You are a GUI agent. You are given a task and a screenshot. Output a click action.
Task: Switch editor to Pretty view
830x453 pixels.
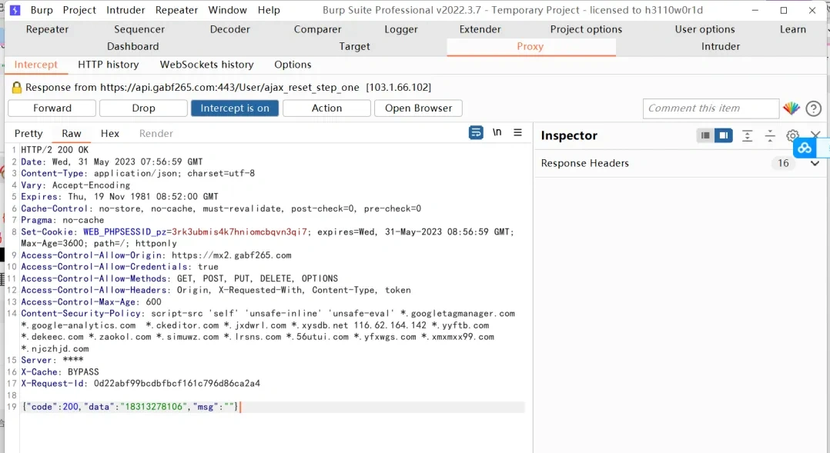pos(28,134)
